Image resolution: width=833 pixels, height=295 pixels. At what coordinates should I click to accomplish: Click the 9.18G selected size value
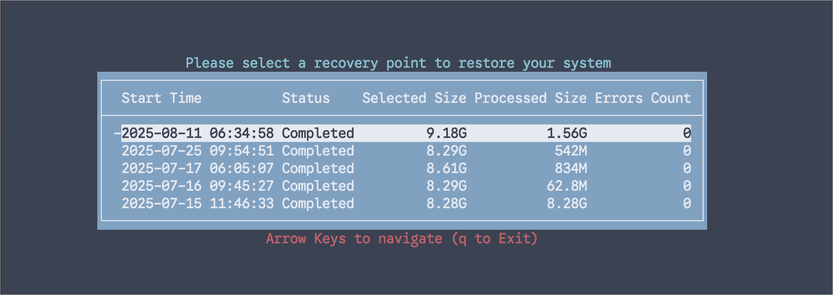pyautogui.click(x=446, y=133)
